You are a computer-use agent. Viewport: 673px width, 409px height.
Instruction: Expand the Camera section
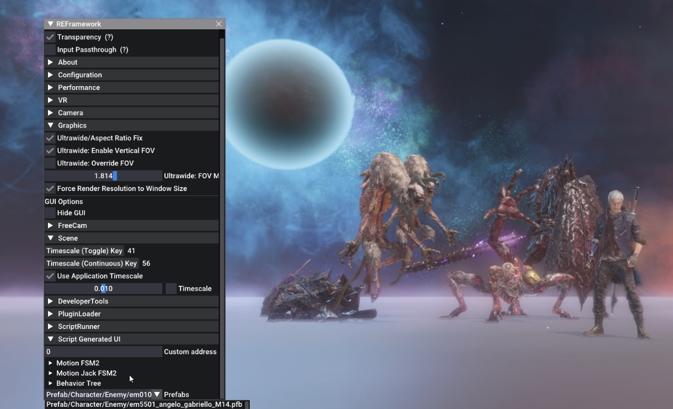[132, 113]
